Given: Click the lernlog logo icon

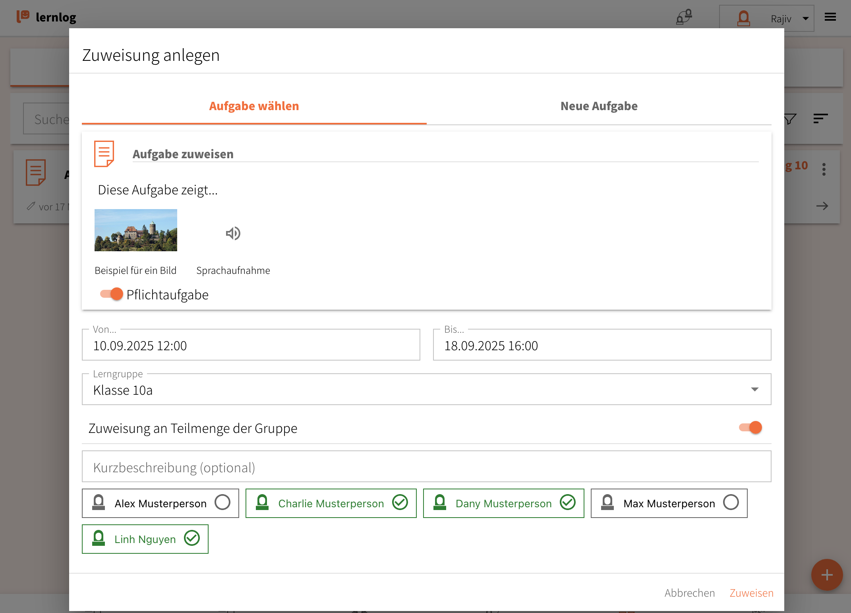Looking at the screenshot, I should click(23, 17).
